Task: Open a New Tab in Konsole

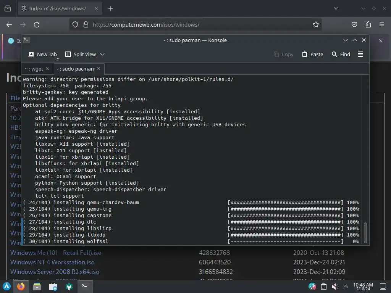Action: 42,54
